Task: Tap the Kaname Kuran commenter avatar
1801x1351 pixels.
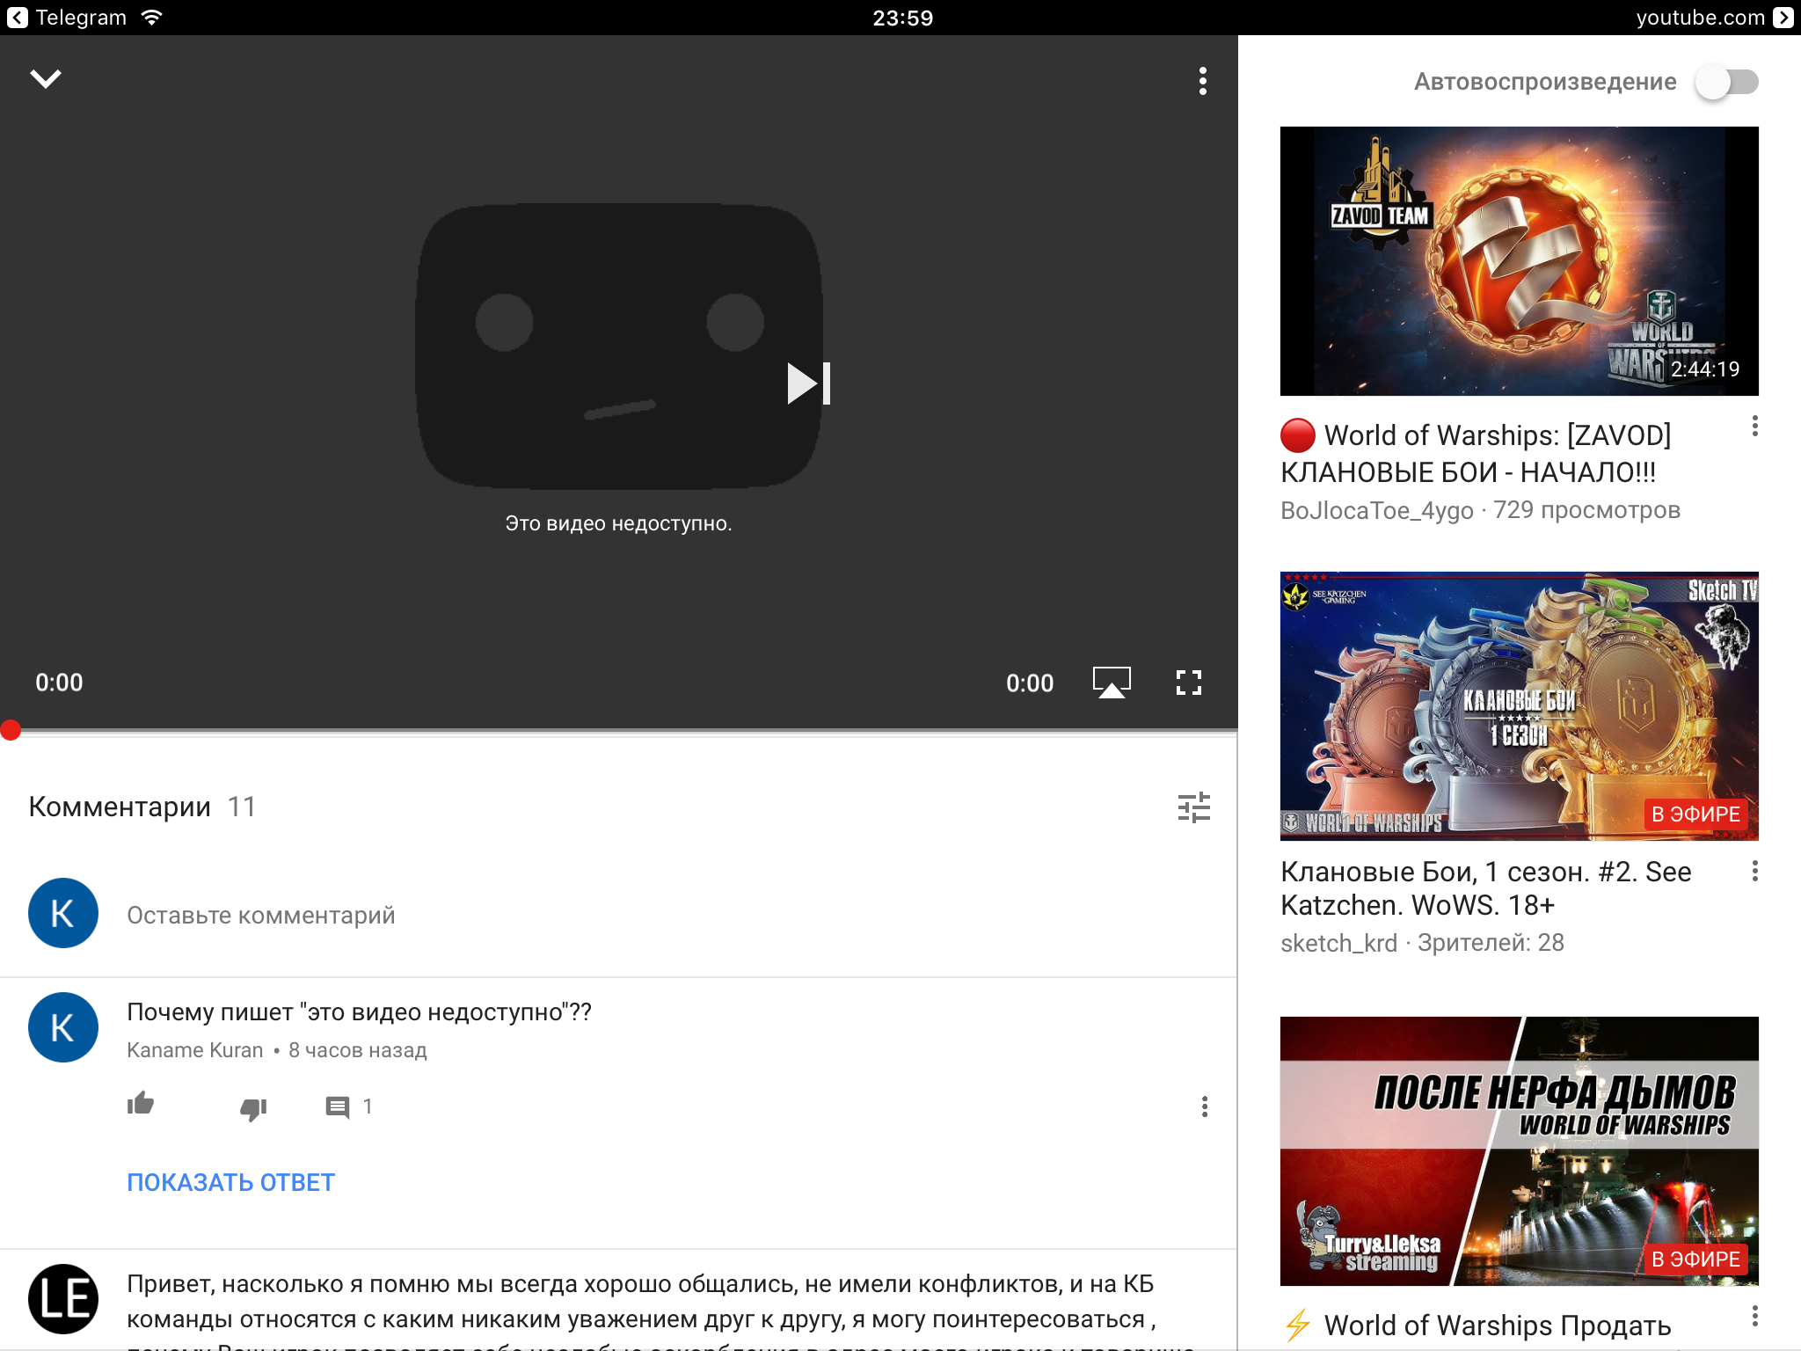Action: 63,1027
